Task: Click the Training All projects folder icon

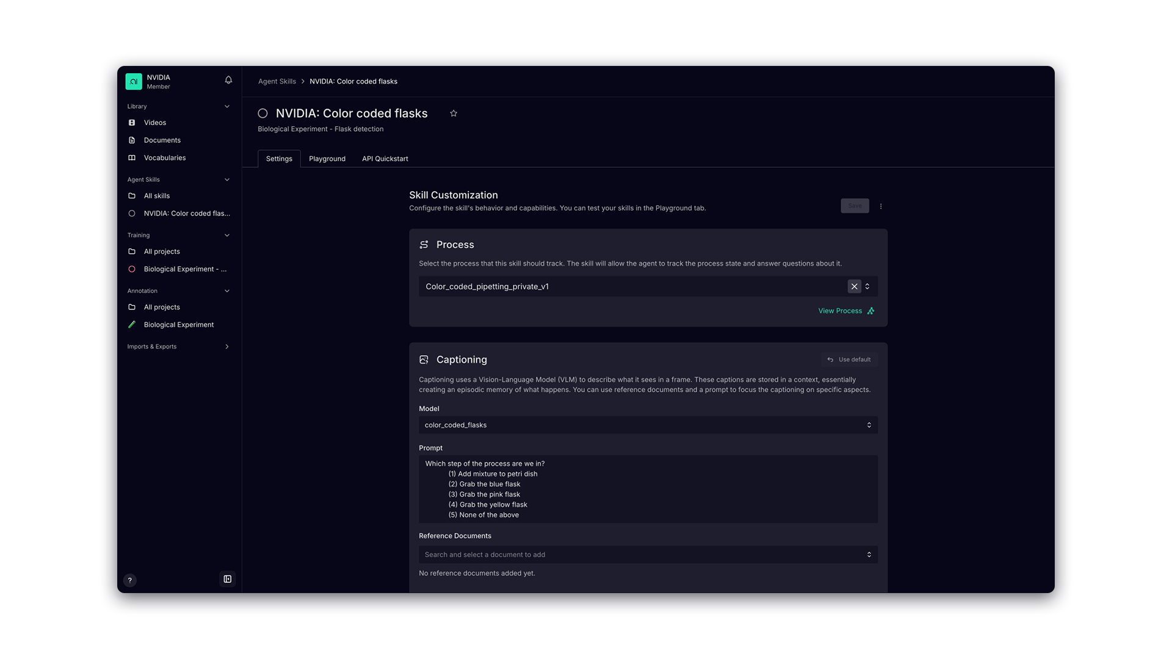Action: click(132, 251)
